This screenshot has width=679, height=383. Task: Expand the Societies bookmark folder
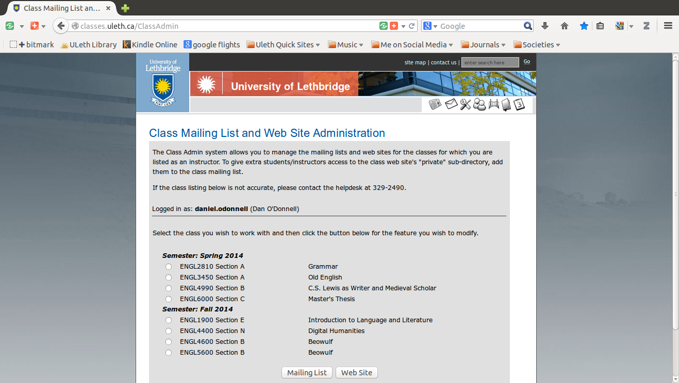pos(537,45)
